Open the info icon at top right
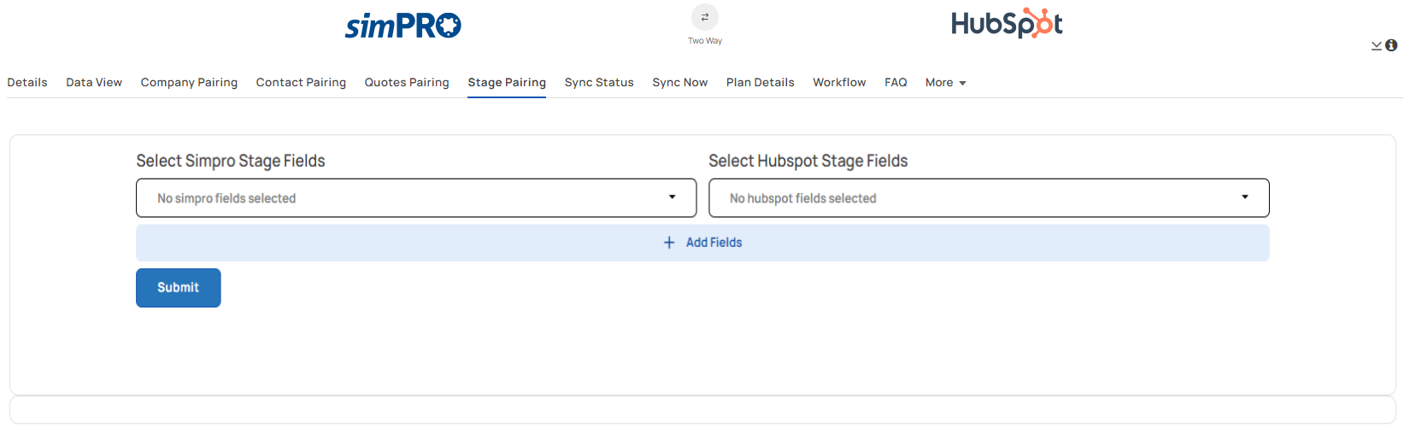The width and height of the screenshot is (1410, 445). (1391, 45)
